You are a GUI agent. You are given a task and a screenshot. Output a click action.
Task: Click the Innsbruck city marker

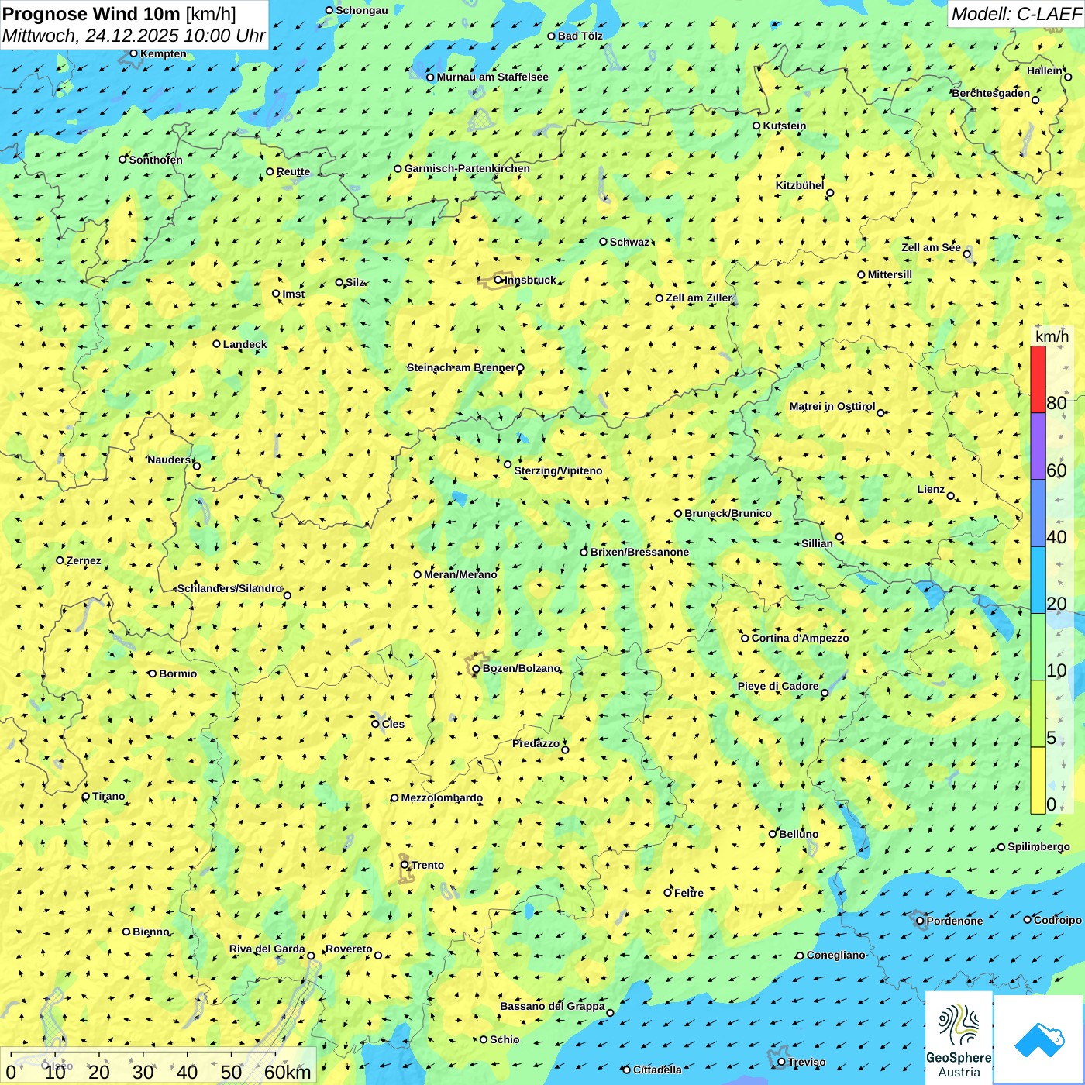click(x=498, y=281)
